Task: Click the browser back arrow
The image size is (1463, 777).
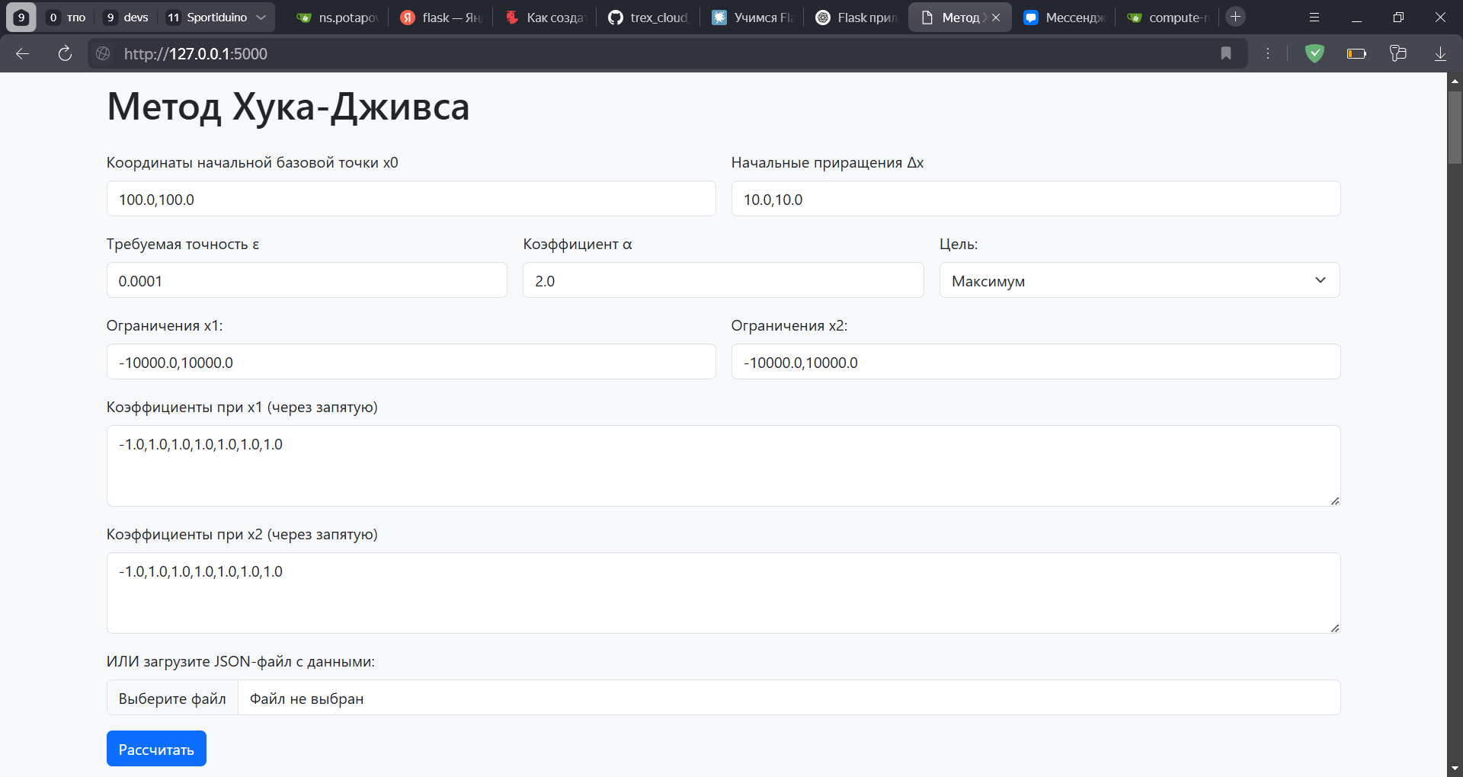Action: pos(23,53)
